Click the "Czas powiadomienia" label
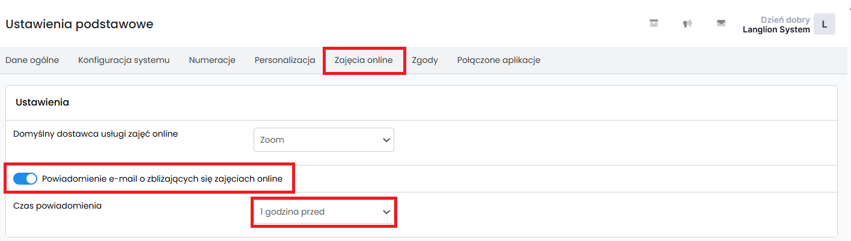Image resolution: width=851 pixels, height=241 pixels. point(57,206)
